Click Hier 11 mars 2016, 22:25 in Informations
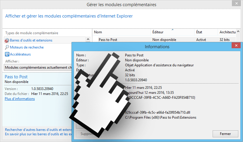This screenshot has height=142, width=243. pos(143,88)
